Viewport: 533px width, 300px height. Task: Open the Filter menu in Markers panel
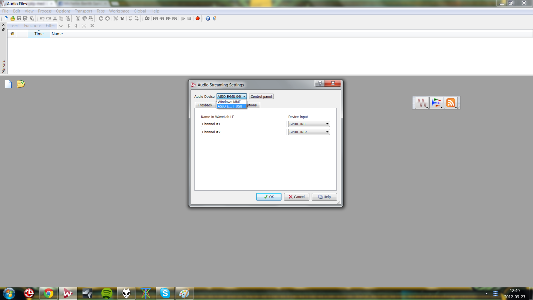50,26
